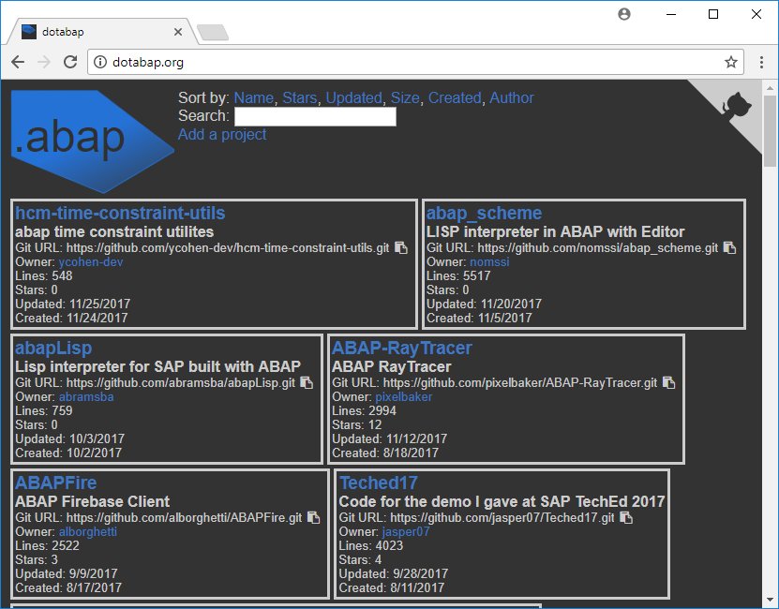The width and height of the screenshot is (779, 609).
Task: Focus the Search input box
Action: 315,116
